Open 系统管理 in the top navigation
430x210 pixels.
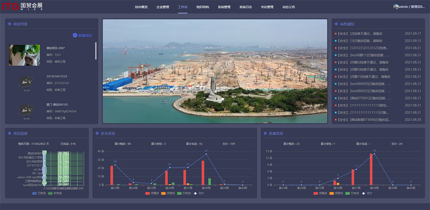224,7
